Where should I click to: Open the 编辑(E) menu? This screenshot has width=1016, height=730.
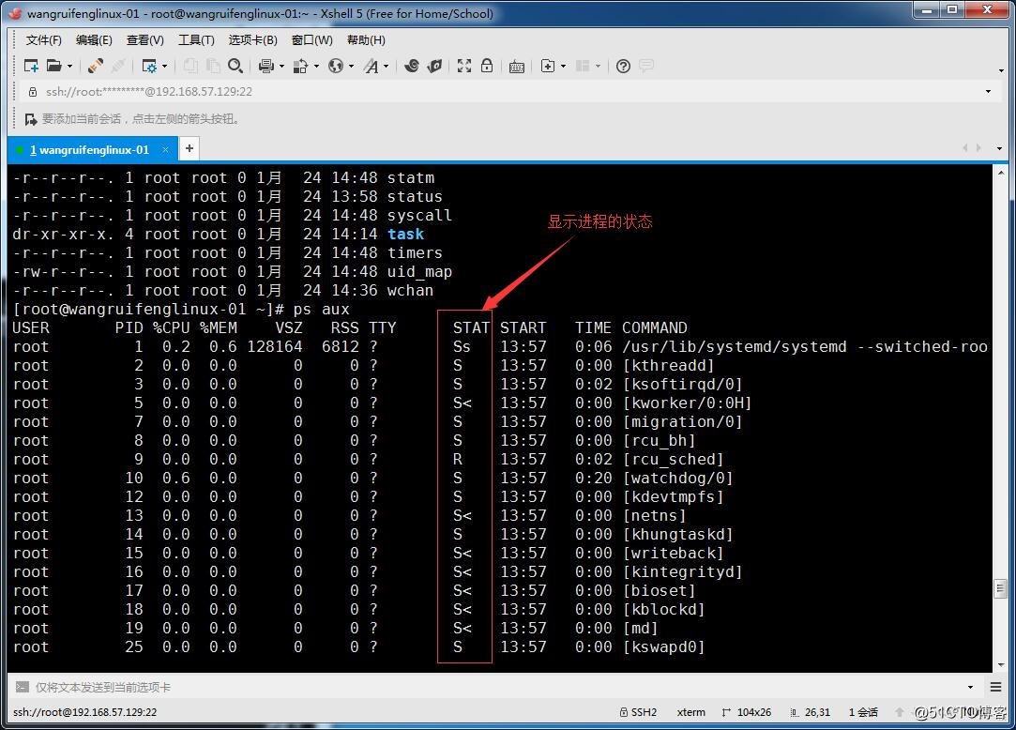tap(94, 40)
